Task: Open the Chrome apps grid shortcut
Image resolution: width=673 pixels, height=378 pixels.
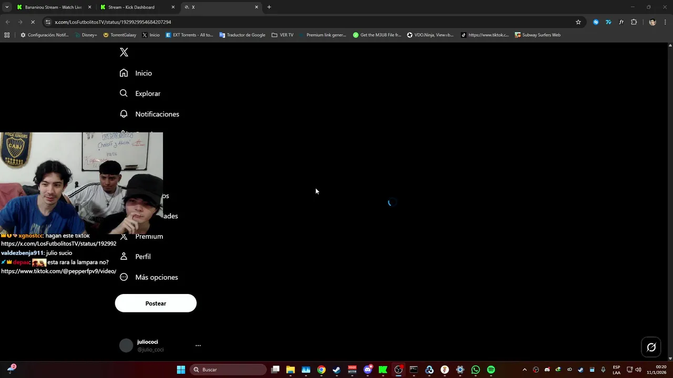Action: click(7, 35)
